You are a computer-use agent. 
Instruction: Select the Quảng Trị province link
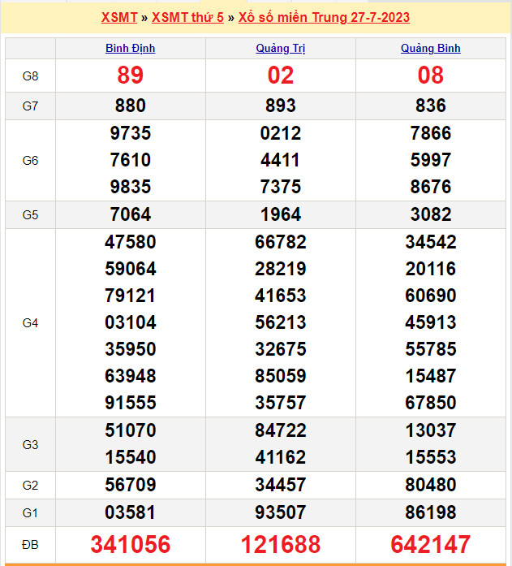point(280,48)
